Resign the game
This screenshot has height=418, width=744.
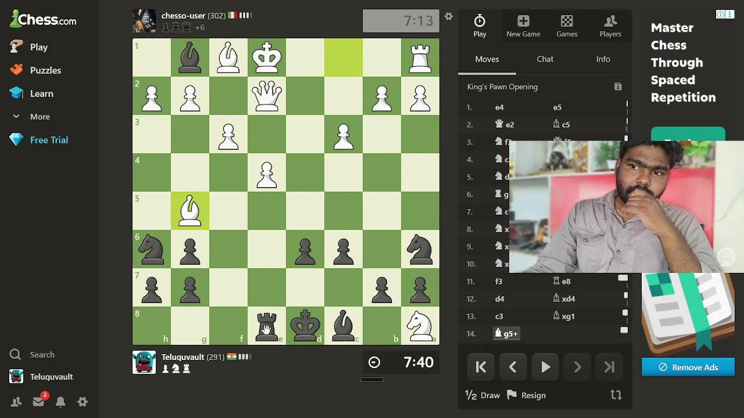(x=527, y=395)
